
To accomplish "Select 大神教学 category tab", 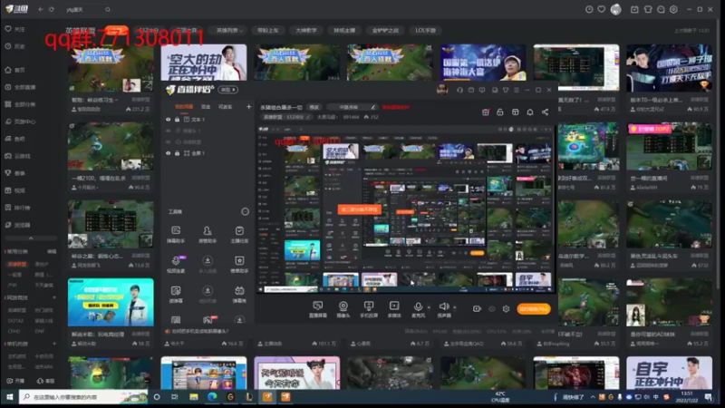I will (306, 30).
